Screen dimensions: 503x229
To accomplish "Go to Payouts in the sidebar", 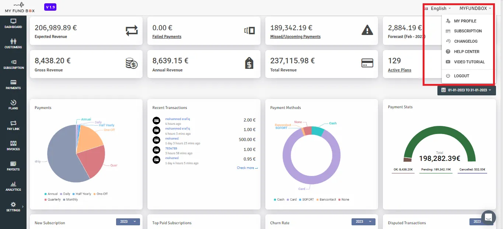I will click(x=13, y=166).
